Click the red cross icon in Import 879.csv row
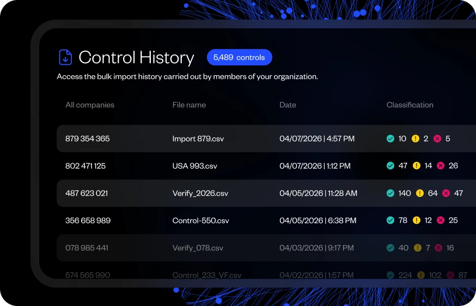This screenshot has width=476, height=306. pos(437,139)
